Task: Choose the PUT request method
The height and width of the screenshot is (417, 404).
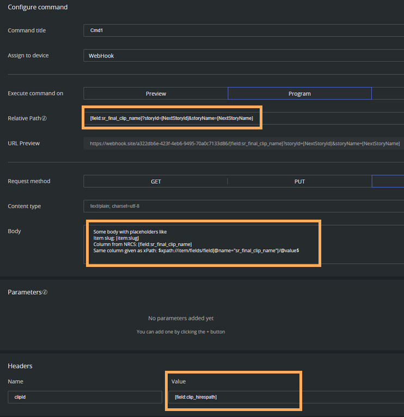Action: [299, 182]
